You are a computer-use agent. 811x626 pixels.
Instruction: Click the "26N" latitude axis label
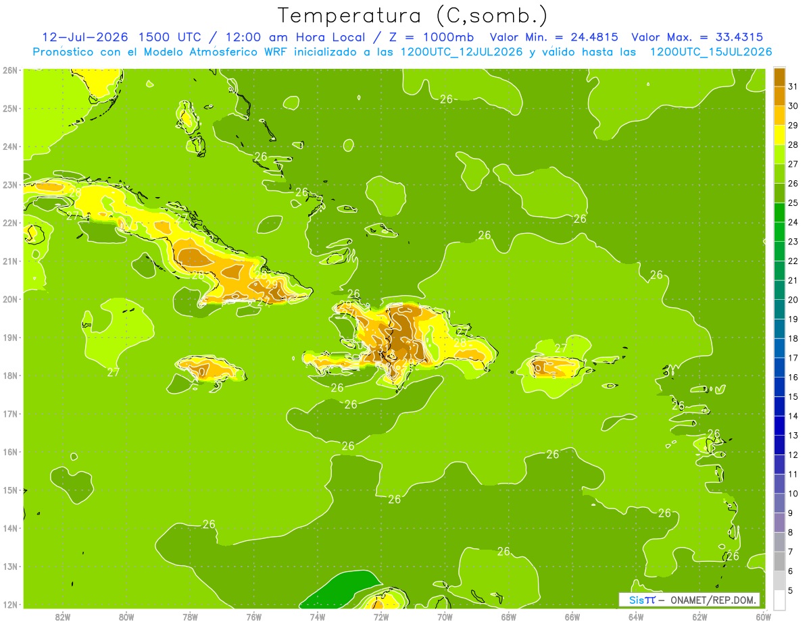click(x=10, y=70)
